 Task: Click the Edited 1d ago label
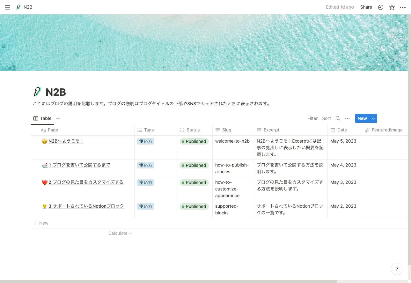(x=340, y=7)
